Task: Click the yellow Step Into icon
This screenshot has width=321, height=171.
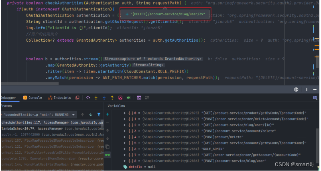Action: pos(96,98)
